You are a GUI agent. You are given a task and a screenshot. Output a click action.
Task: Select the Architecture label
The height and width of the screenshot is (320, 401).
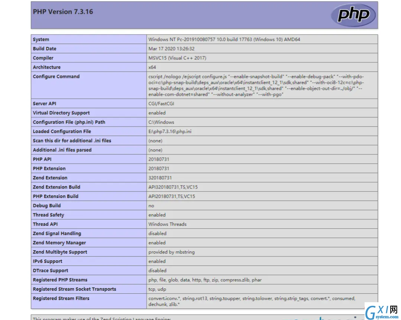coord(46,67)
